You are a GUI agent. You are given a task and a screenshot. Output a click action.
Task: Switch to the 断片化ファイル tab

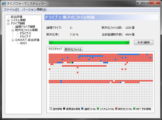point(73,49)
